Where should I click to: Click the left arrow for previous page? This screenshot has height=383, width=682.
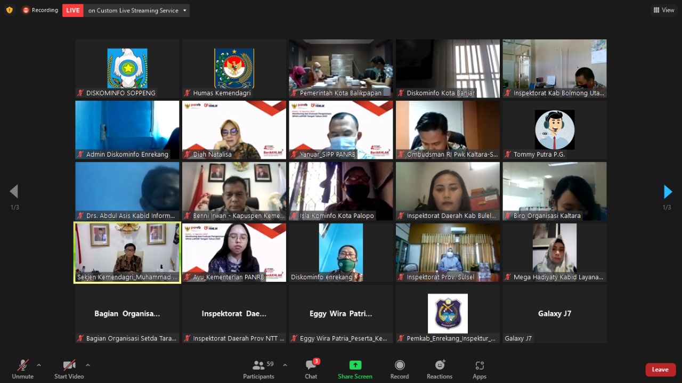click(14, 192)
